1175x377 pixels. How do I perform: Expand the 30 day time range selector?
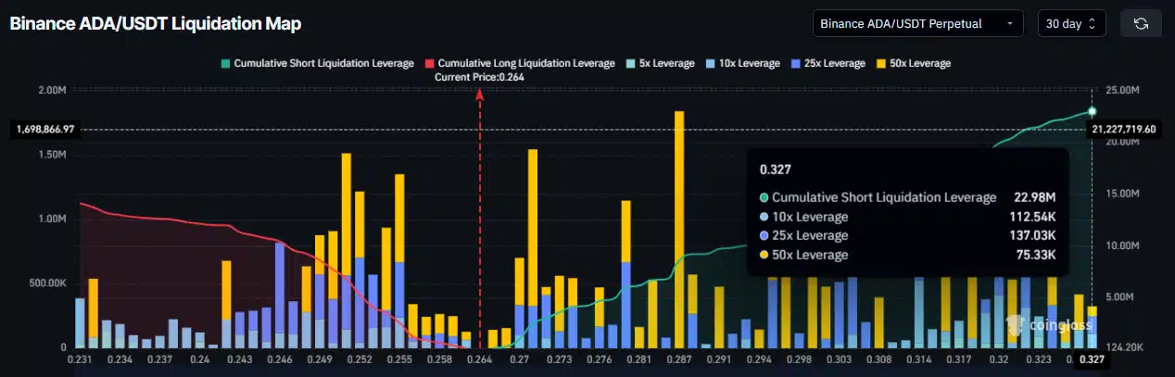(x=1070, y=23)
